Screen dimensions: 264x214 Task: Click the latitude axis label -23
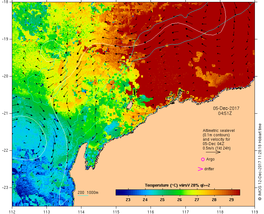tap(4, 187)
